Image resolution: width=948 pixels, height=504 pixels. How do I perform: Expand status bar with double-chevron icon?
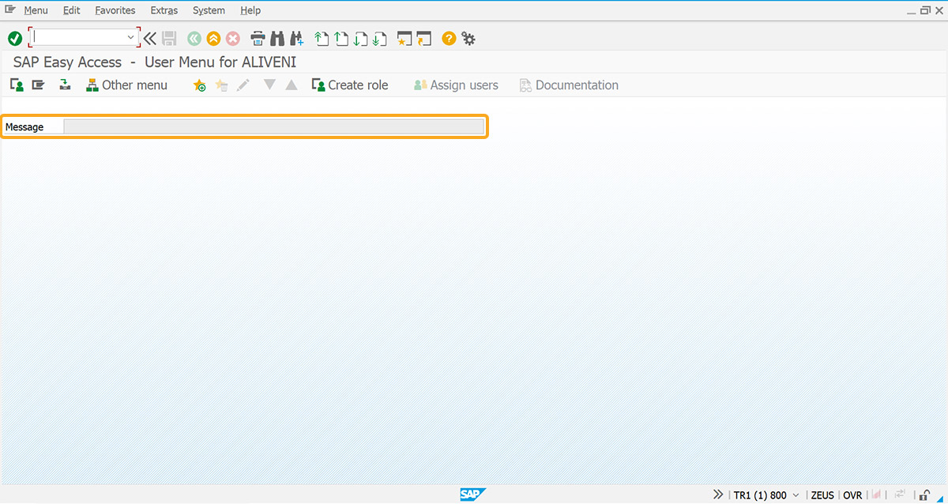(717, 495)
